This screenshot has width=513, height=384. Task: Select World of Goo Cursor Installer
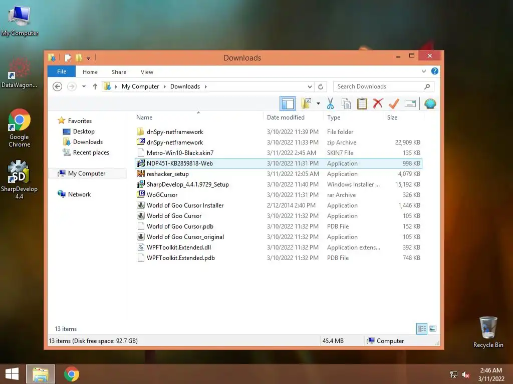point(279,205)
